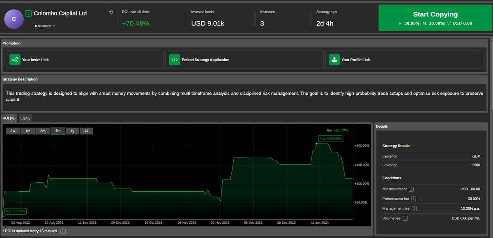Click the share icon for Your Invite Link

click(x=15, y=60)
